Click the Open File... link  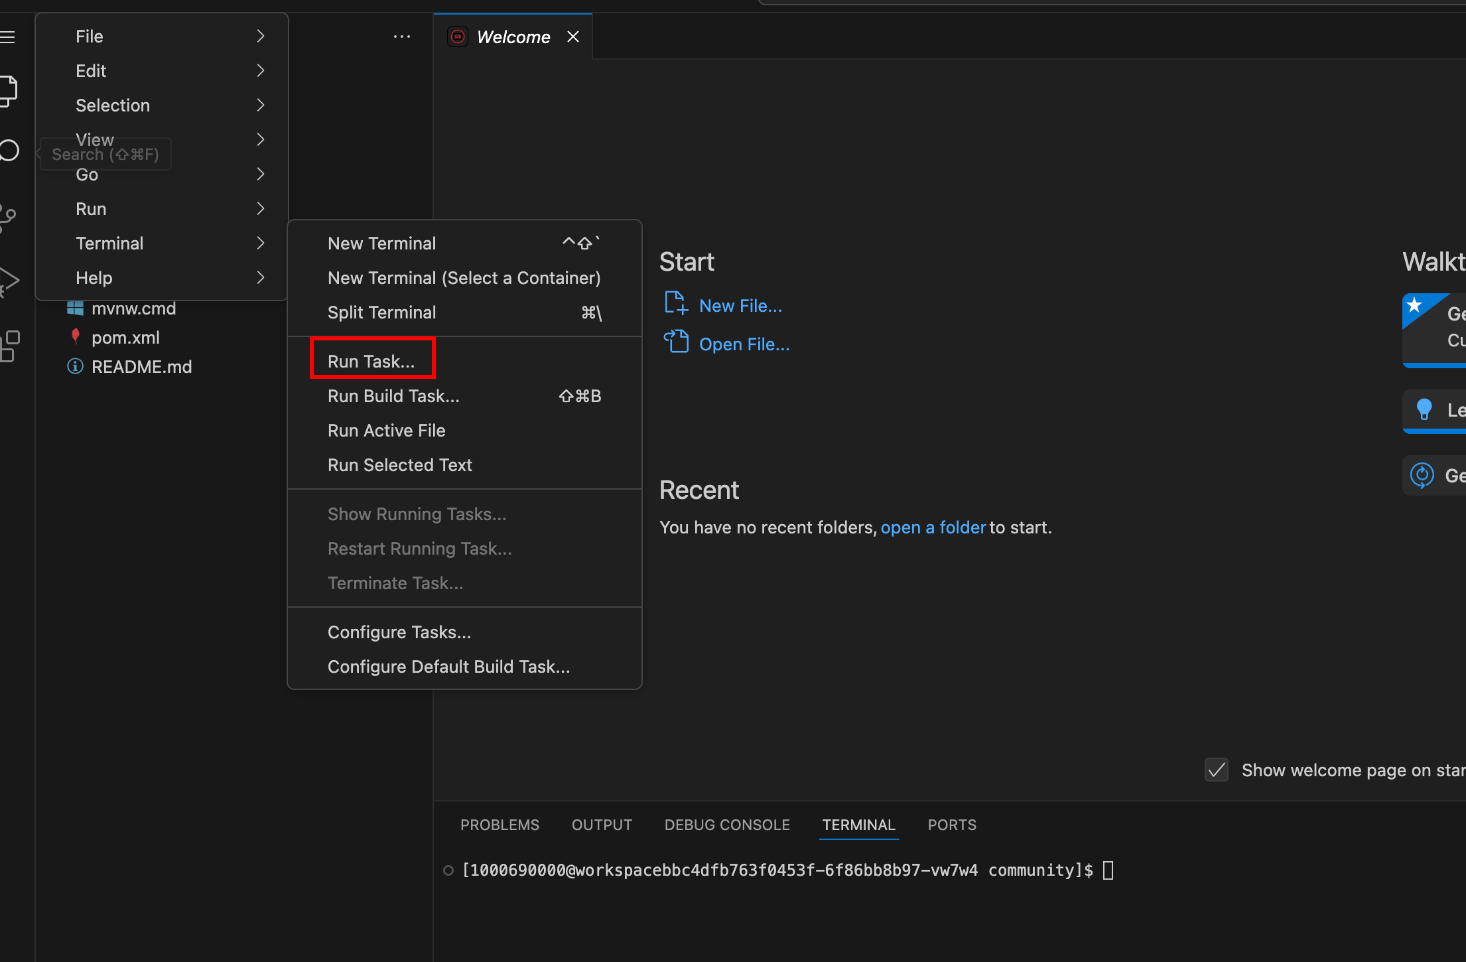point(744,344)
